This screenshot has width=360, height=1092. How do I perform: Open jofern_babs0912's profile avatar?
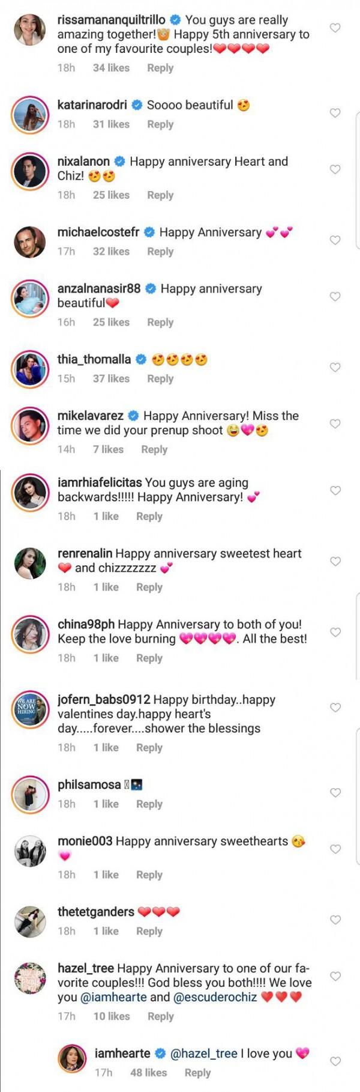[x=29, y=709]
